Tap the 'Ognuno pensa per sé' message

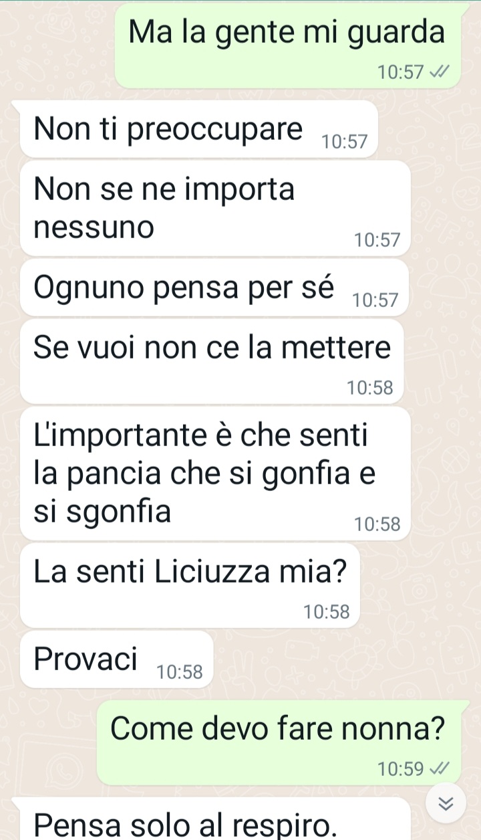click(x=214, y=288)
